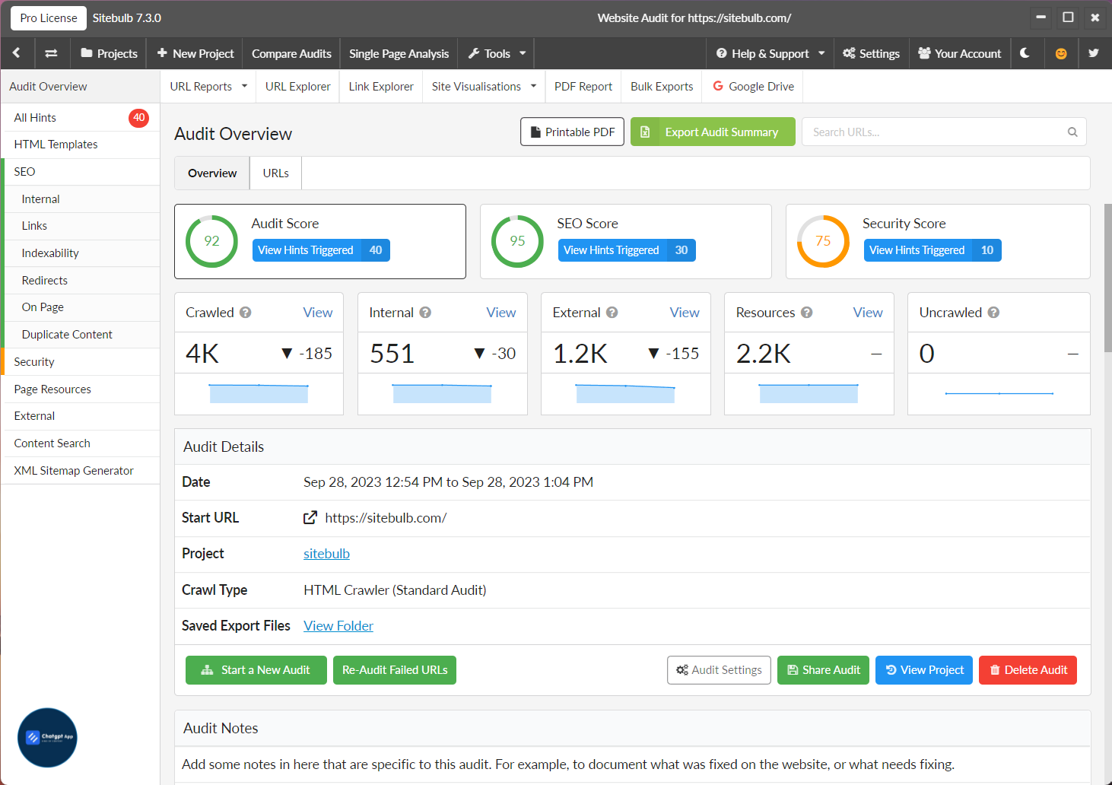Image resolution: width=1112 pixels, height=785 pixels.
Task: Open Single Page Analysis
Action: [399, 53]
